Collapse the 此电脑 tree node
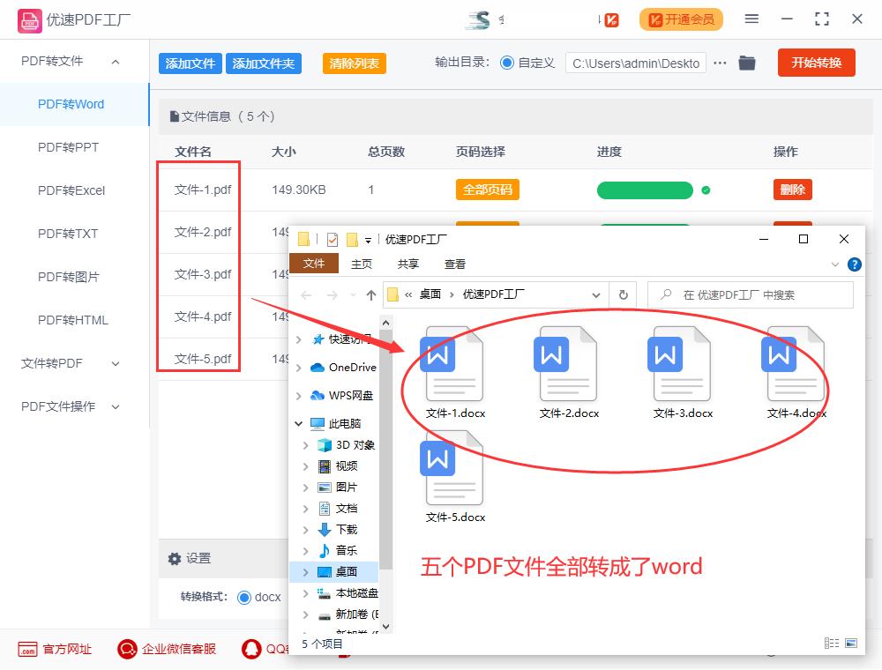 pyautogui.click(x=300, y=423)
